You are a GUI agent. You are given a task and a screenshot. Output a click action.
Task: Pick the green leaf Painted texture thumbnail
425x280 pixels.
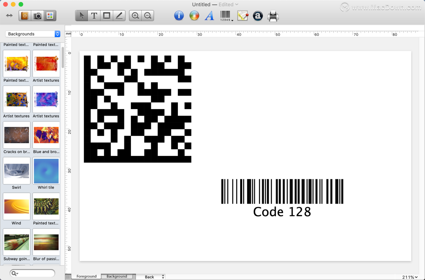click(46, 206)
